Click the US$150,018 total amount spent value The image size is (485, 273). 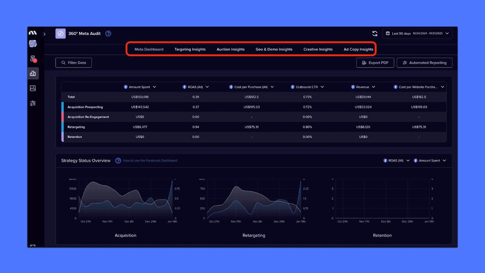click(x=140, y=97)
